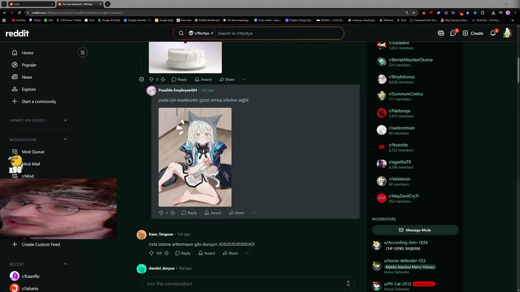Click the page vertical scrollbar
This screenshot has width=520, height=292.
(518, 70)
